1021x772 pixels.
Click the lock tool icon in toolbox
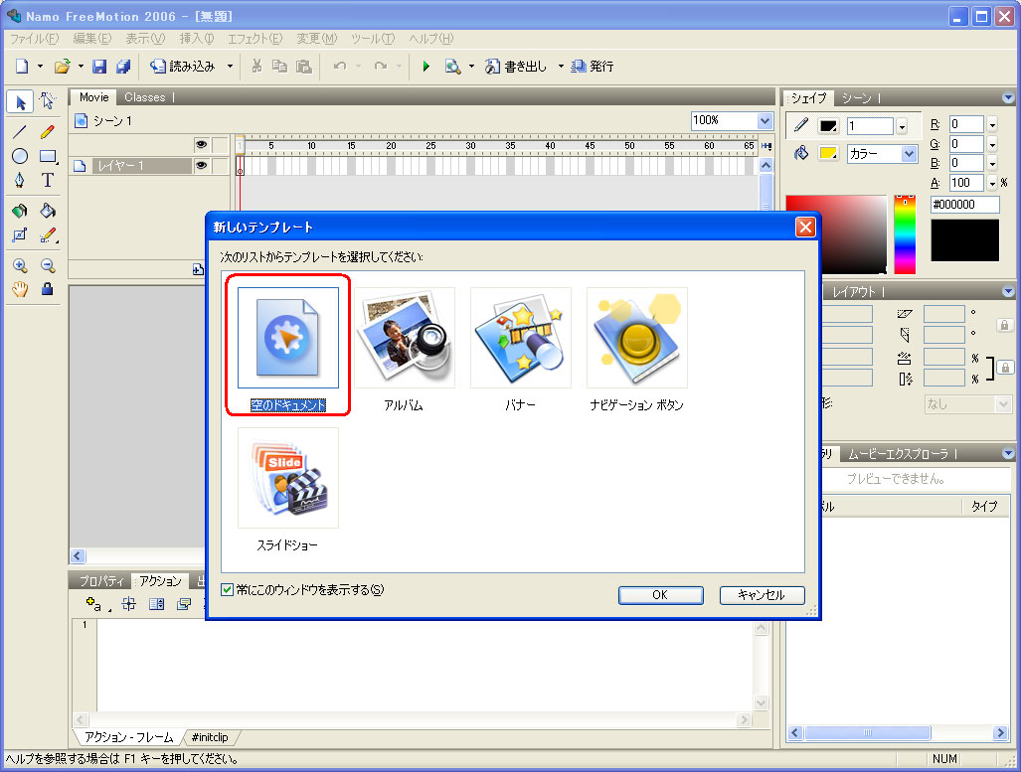[x=48, y=289]
